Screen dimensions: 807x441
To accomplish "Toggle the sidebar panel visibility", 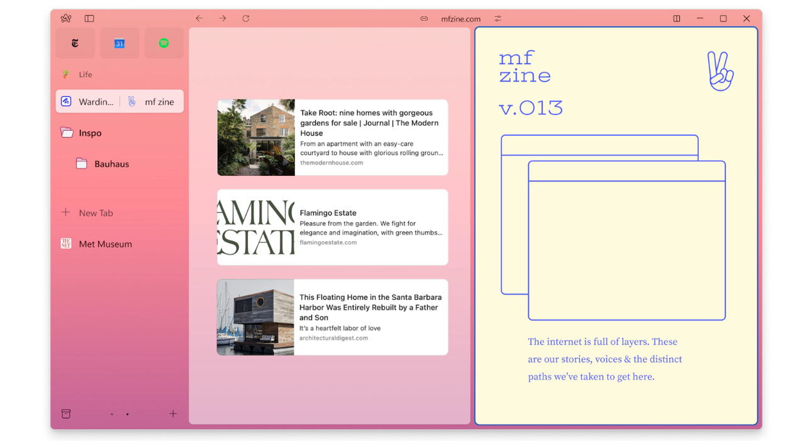I will 89,19.
